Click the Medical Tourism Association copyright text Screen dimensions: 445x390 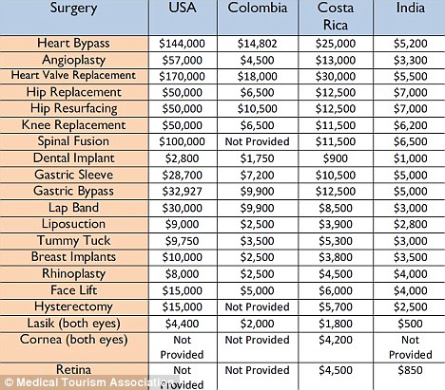(88, 382)
